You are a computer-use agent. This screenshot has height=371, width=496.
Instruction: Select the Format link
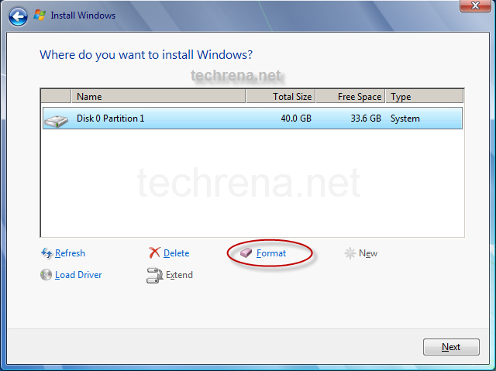point(271,253)
